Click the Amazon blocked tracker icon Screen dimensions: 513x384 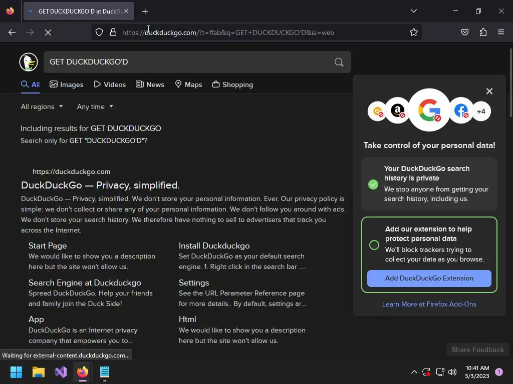[x=397, y=110]
